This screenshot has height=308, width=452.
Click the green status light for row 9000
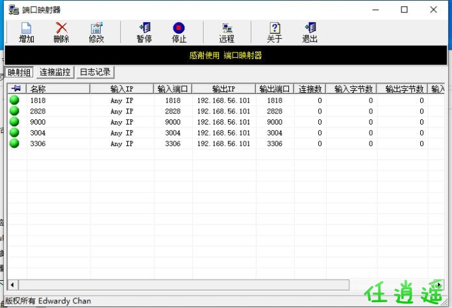coord(14,121)
